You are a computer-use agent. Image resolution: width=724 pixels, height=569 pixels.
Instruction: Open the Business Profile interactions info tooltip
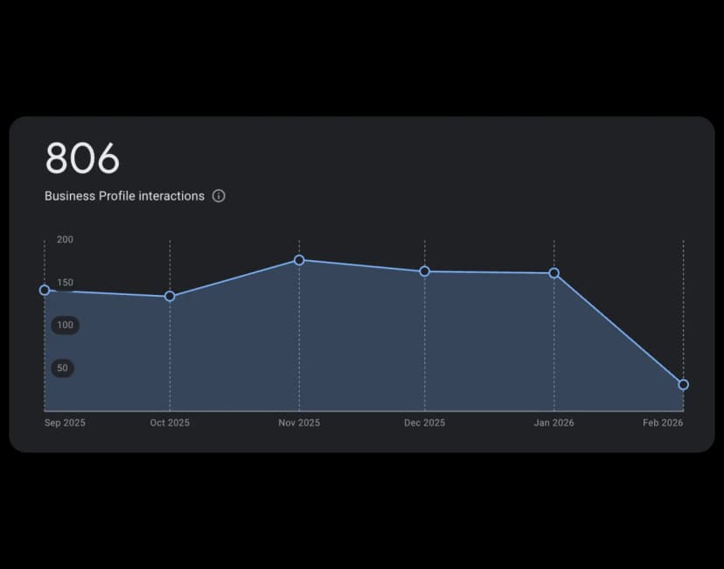219,196
